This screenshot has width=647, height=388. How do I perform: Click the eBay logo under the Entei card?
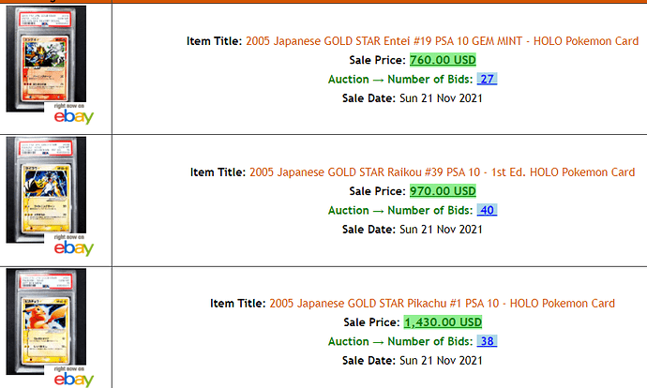(74, 114)
